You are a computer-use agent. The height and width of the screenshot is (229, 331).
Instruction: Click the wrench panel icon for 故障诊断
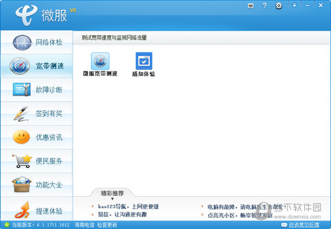click(22, 89)
